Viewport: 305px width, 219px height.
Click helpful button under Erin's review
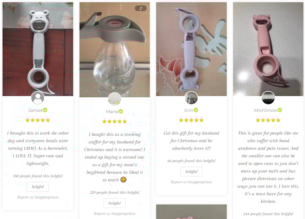pyautogui.click(x=191, y=172)
